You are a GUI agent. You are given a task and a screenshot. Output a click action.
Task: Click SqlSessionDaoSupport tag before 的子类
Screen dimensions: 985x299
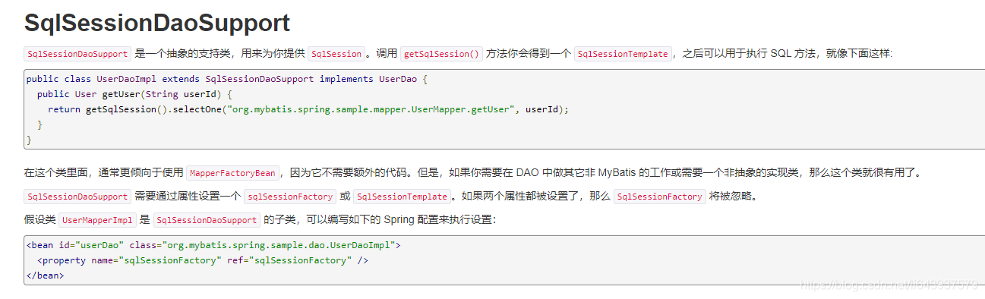tap(207, 220)
